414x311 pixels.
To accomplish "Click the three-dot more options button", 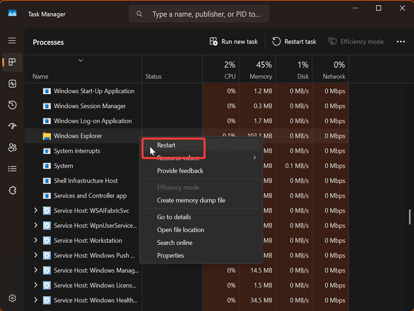I will point(401,41).
